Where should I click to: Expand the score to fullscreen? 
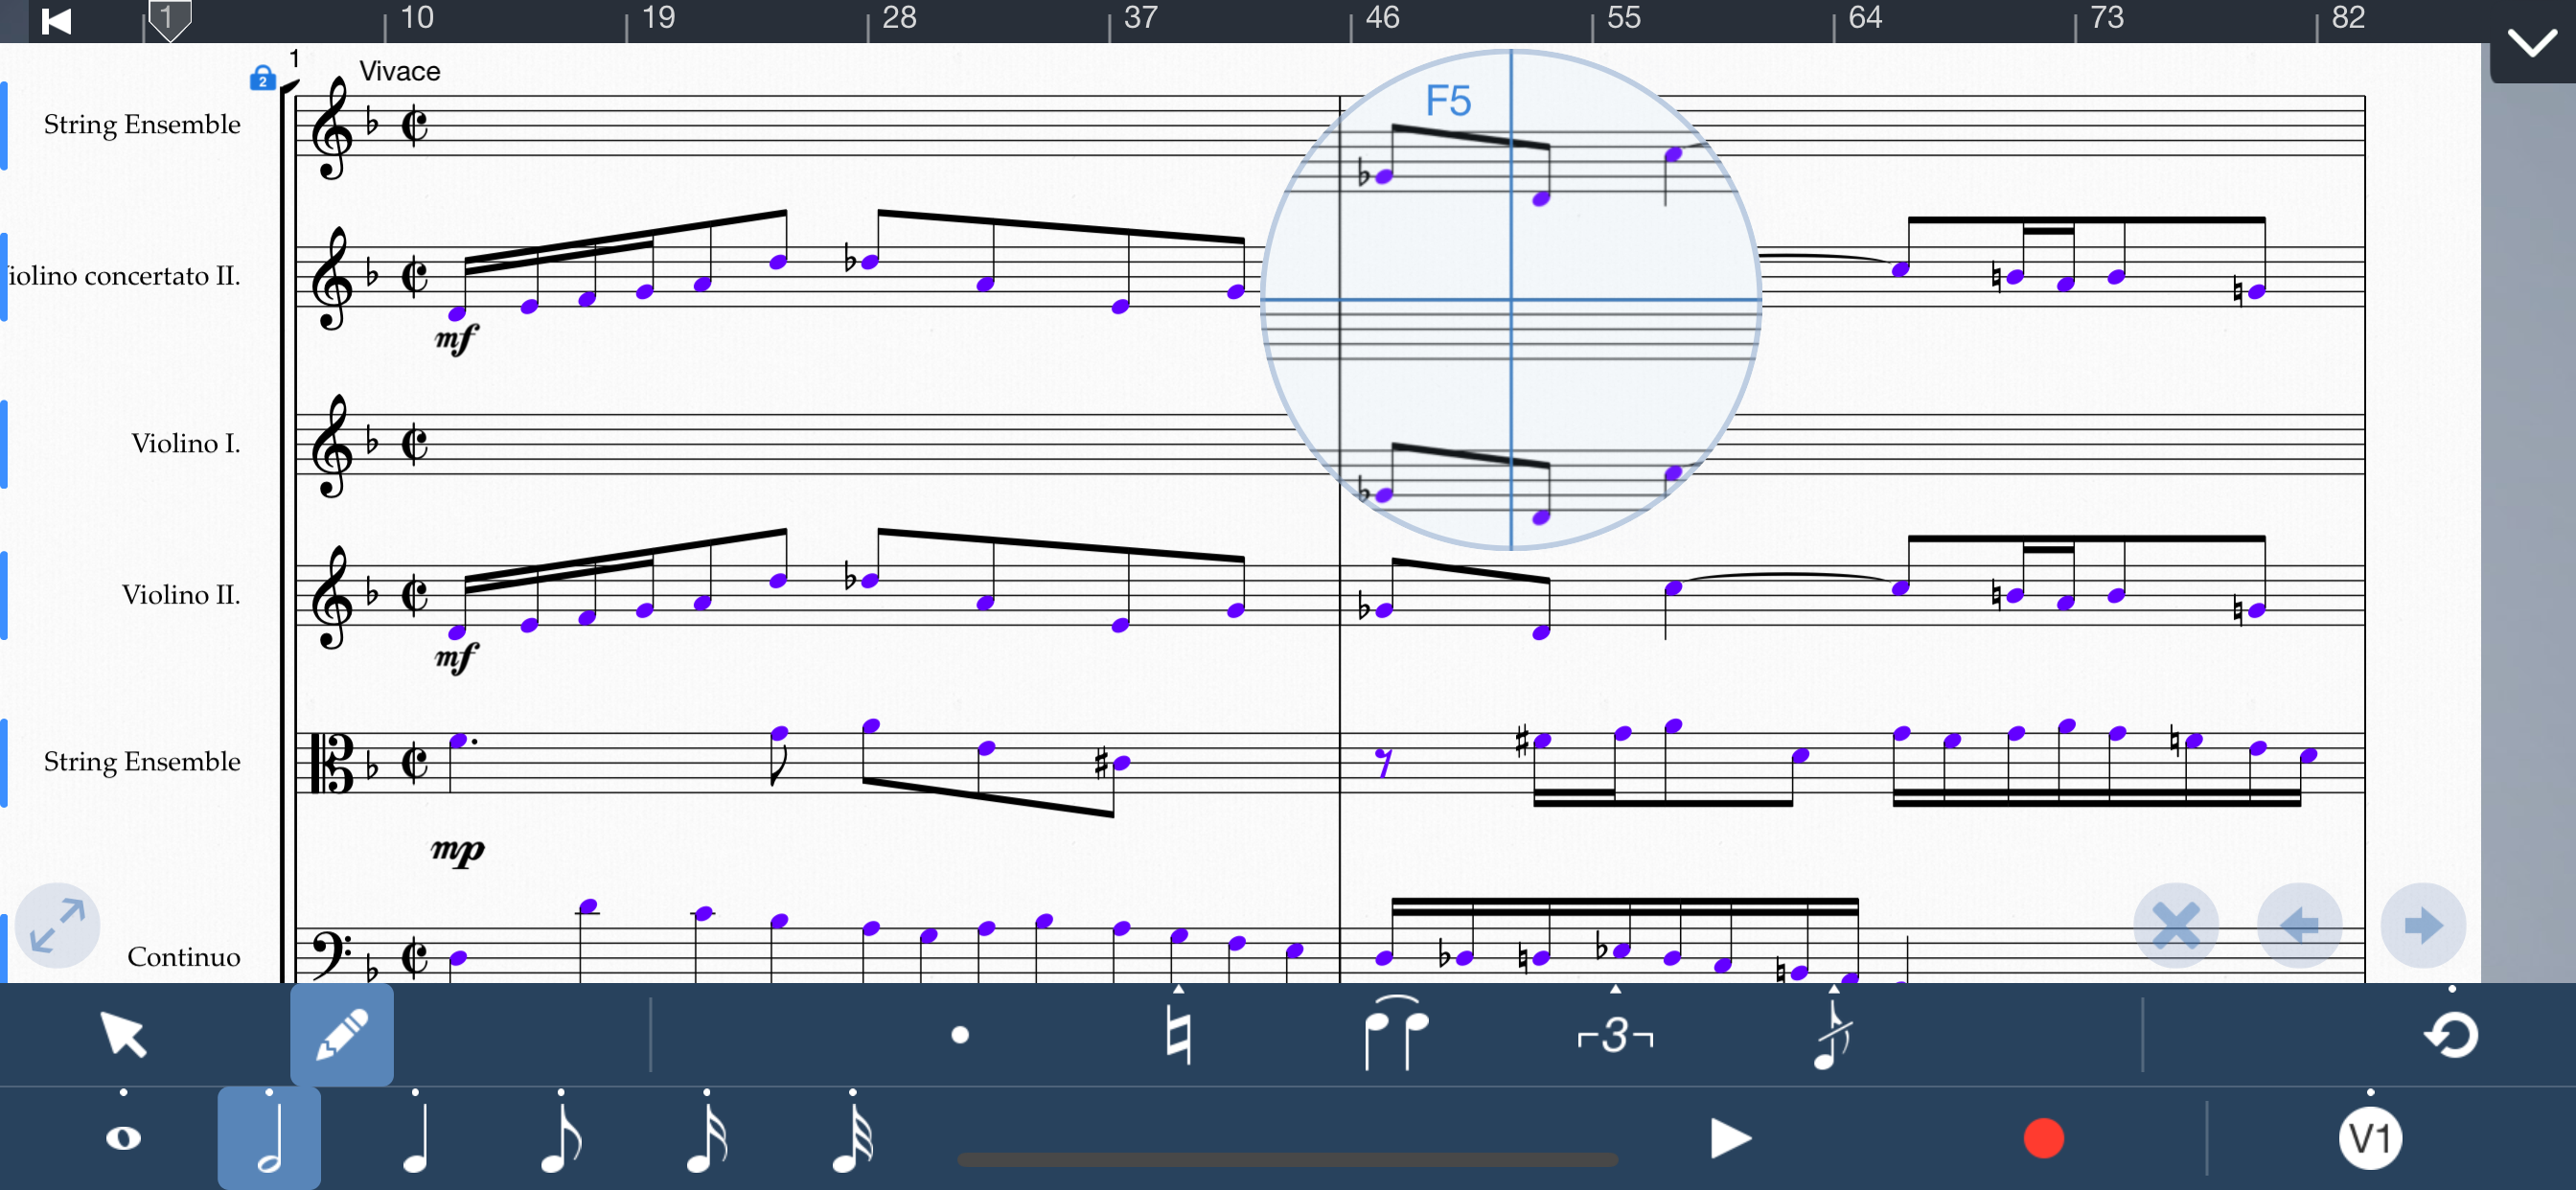pyautogui.click(x=57, y=925)
